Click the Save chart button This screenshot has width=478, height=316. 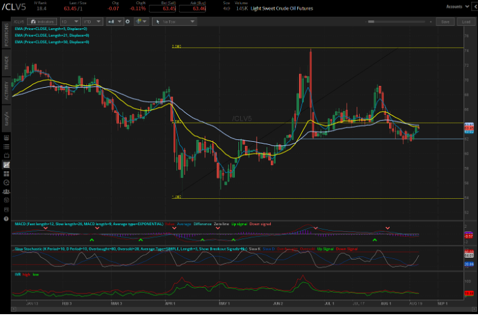[x=445, y=21]
